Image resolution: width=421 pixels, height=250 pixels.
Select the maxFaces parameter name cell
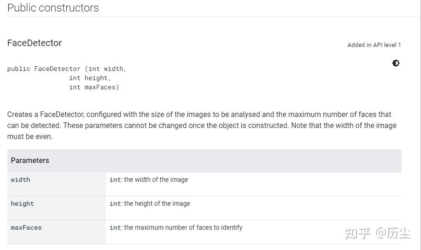coord(26,227)
